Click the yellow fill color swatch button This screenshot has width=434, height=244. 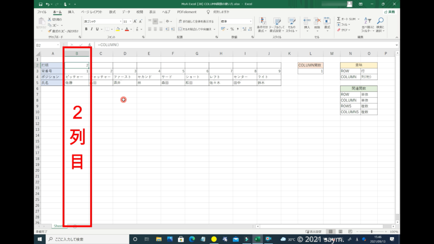click(x=117, y=29)
